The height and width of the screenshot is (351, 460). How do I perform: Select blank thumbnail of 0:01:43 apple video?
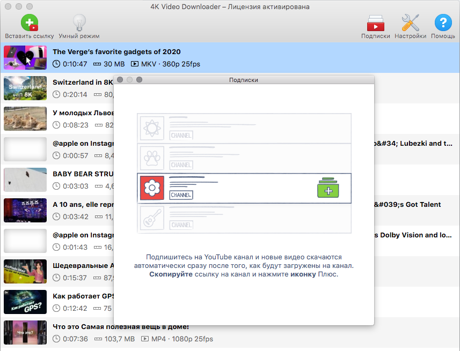click(25, 241)
